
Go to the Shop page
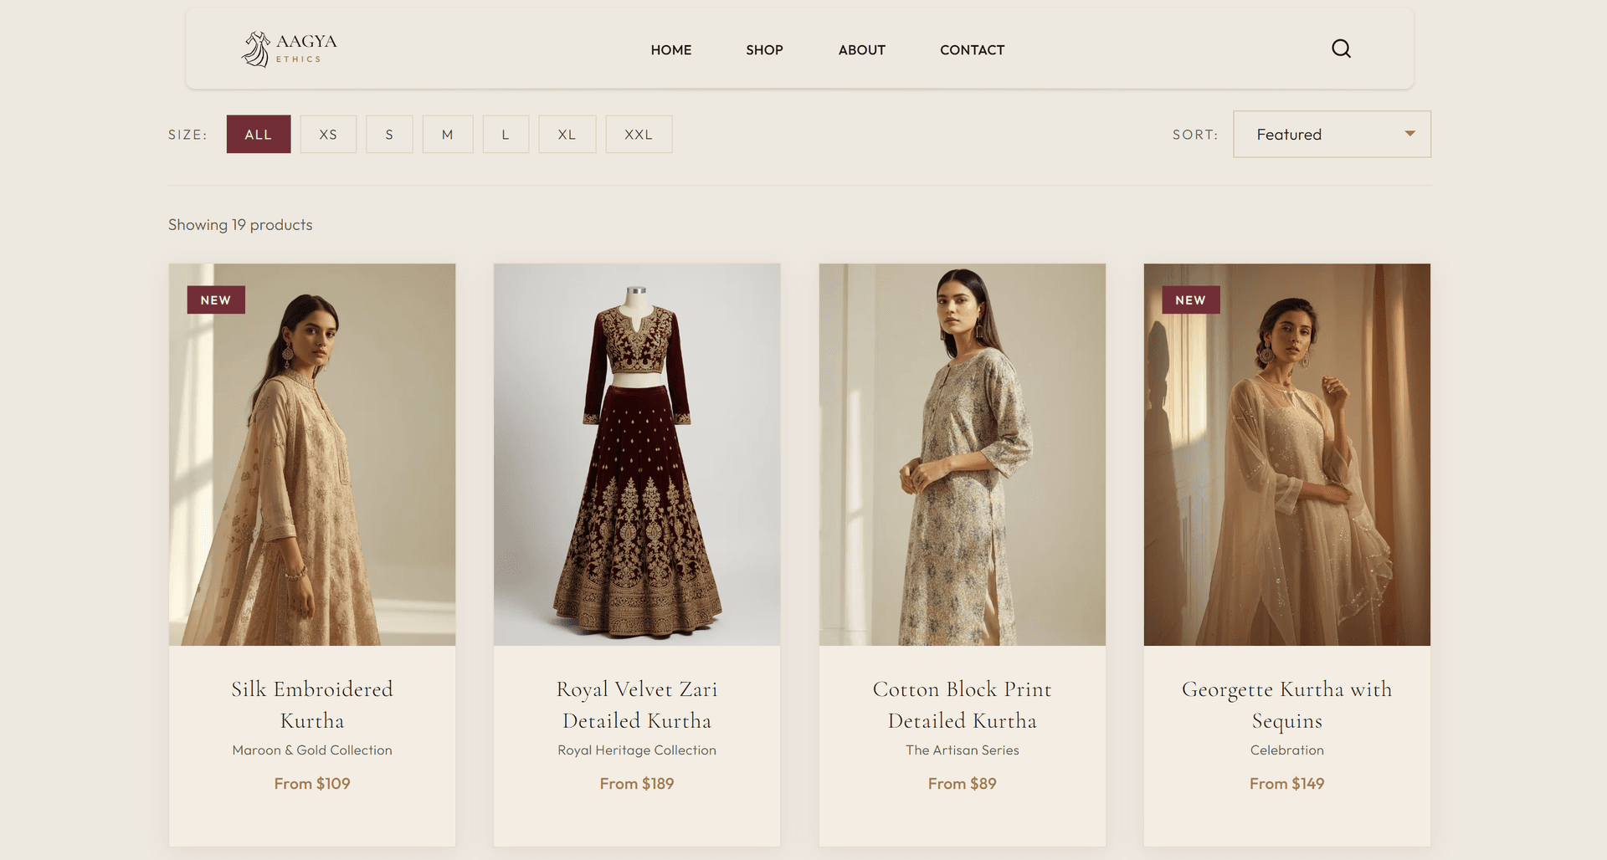[x=764, y=50]
